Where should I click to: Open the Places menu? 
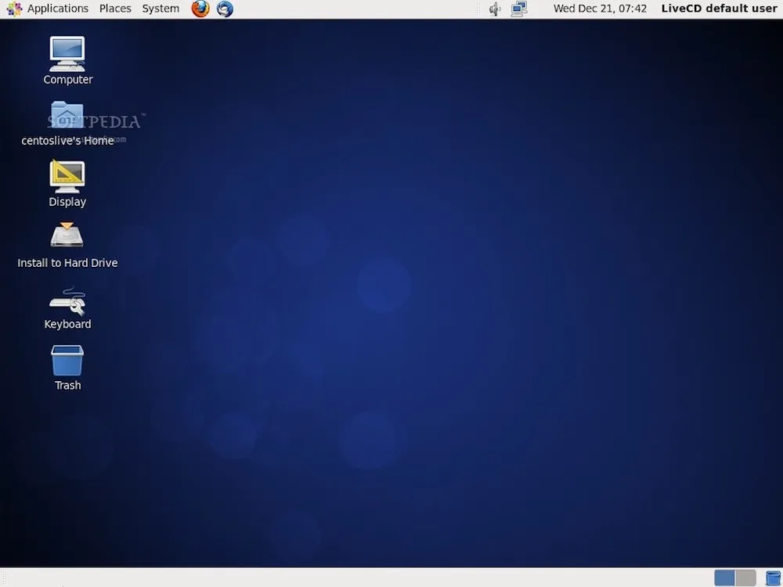[x=115, y=9]
